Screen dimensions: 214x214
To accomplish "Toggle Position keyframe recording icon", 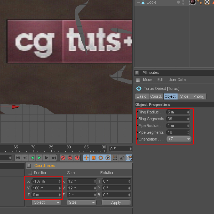I will 86,158.
